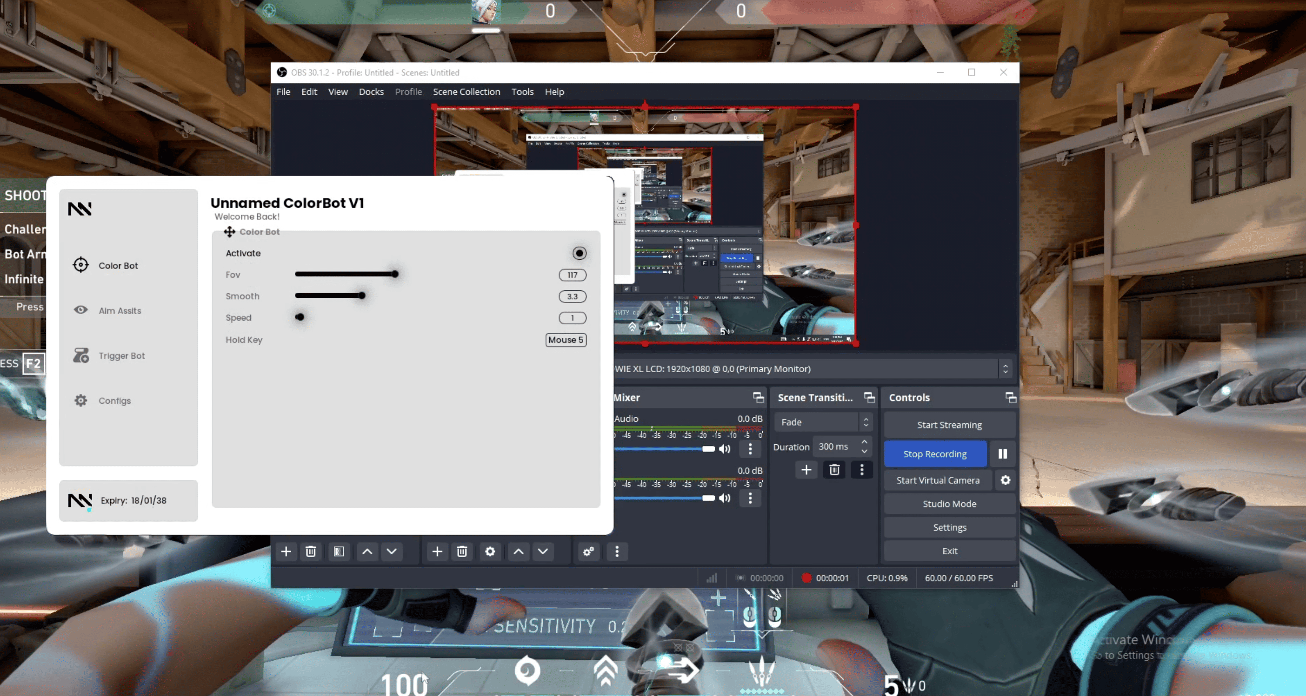1306x696 pixels.
Task: Move scene down with first down arrow
Action: pos(392,551)
